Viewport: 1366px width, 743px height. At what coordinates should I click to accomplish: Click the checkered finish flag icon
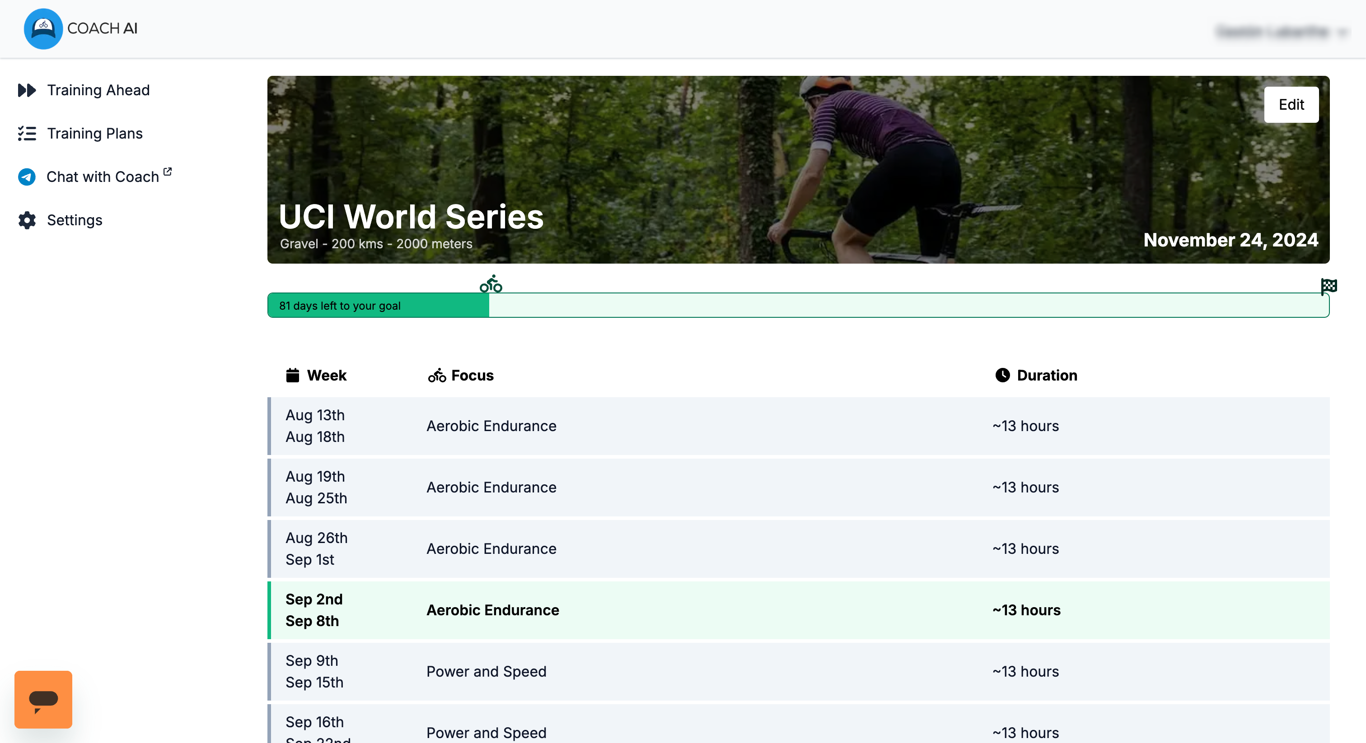(x=1329, y=286)
